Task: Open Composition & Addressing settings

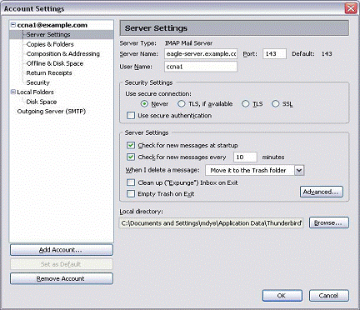Action: (x=63, y=54)
